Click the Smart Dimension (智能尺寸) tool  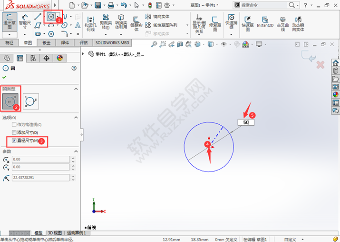point(25,22)
